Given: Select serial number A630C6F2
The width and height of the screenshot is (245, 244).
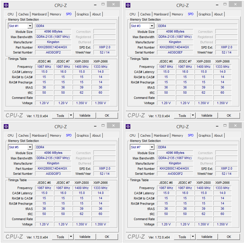Looking at the screenshot, I should (x=53, y=52).
